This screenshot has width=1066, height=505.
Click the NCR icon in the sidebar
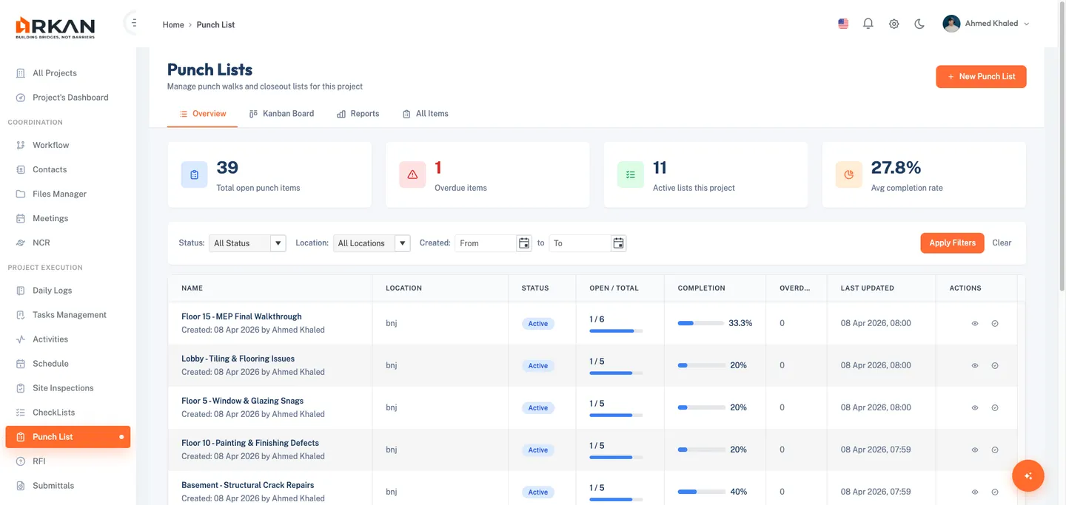coord(21,243)
